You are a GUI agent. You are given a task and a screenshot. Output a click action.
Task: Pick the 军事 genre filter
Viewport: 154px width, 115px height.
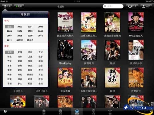click(x=9, y=66)
